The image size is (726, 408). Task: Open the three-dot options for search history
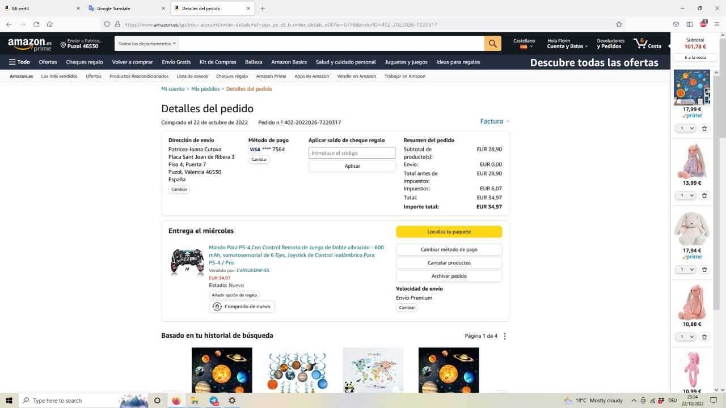pyautogui.click(x=505, y=336)
